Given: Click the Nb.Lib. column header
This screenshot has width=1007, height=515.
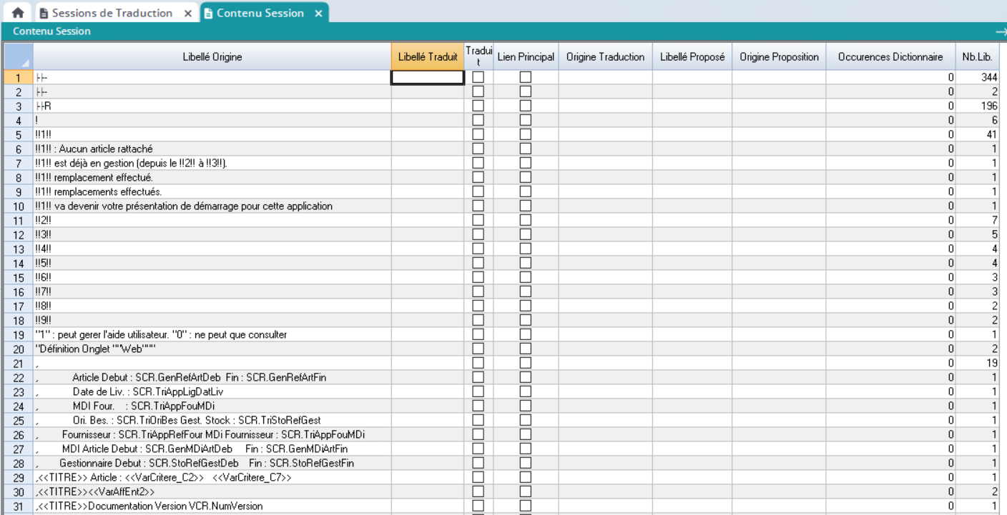Looking at the screenshot, I should coord(981,57).
